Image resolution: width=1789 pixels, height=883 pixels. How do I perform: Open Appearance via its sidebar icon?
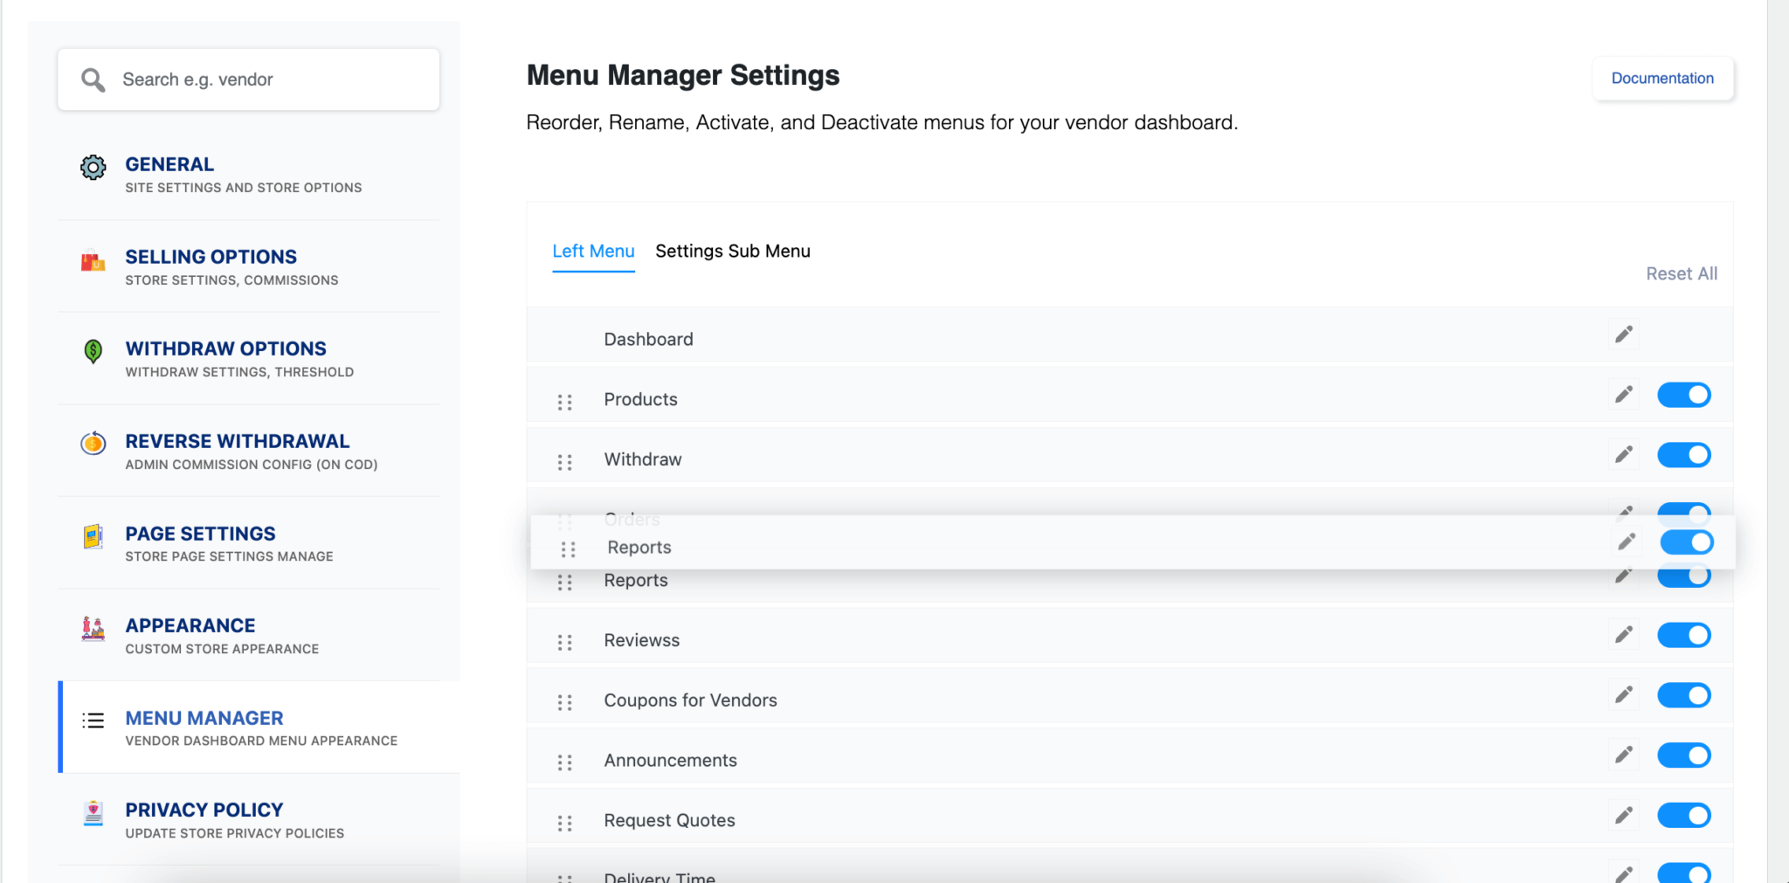(93, 629)
